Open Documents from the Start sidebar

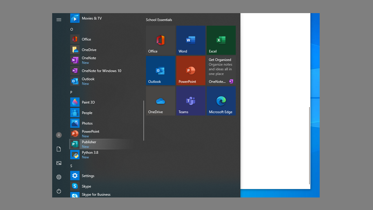(59, 149)
